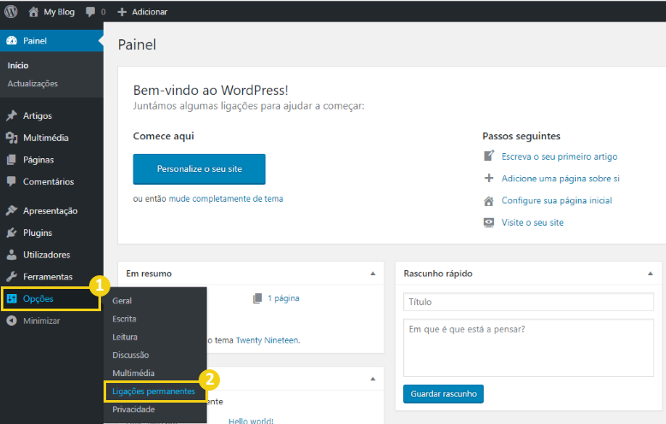Click the Personalize o seu site button
The width and height of the screenshot is (666, 424).
tap(199, 168)
